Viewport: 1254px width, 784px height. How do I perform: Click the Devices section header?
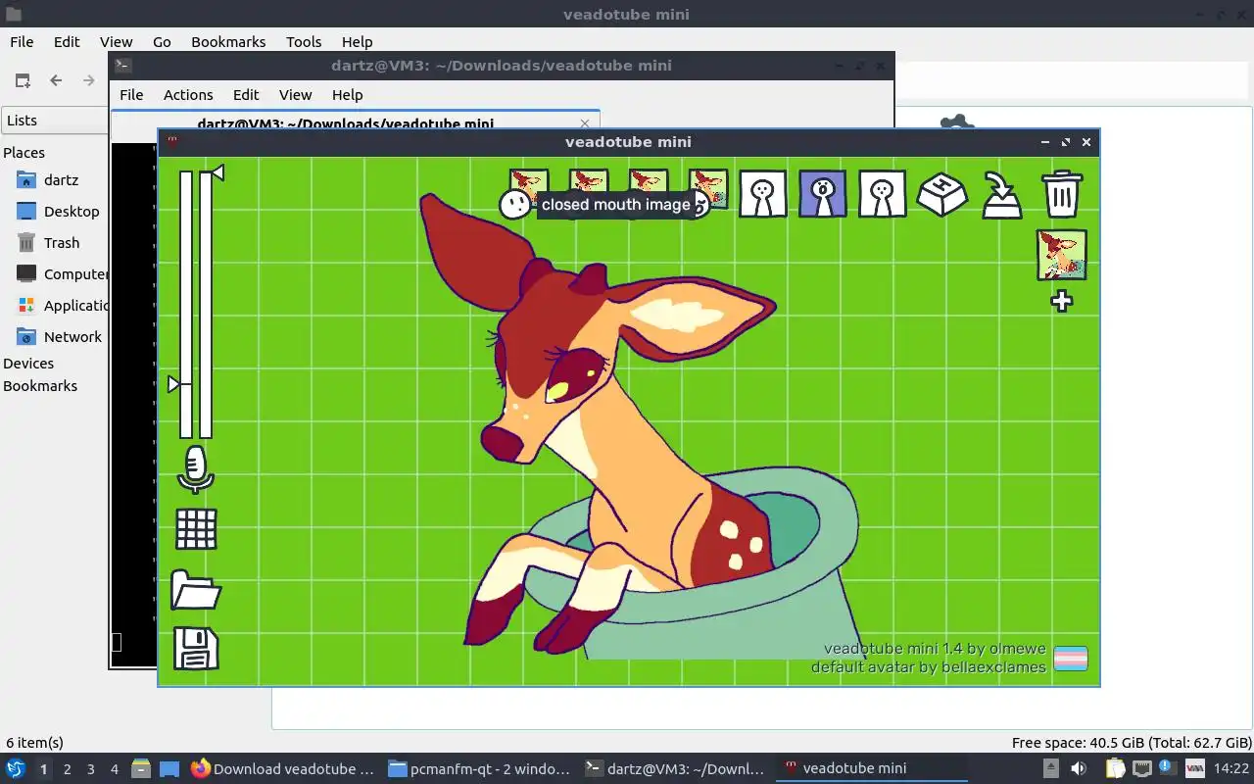(x=28, y=364)
